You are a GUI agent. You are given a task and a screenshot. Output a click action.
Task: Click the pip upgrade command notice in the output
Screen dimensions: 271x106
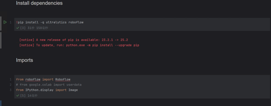(x=79, y=45)
